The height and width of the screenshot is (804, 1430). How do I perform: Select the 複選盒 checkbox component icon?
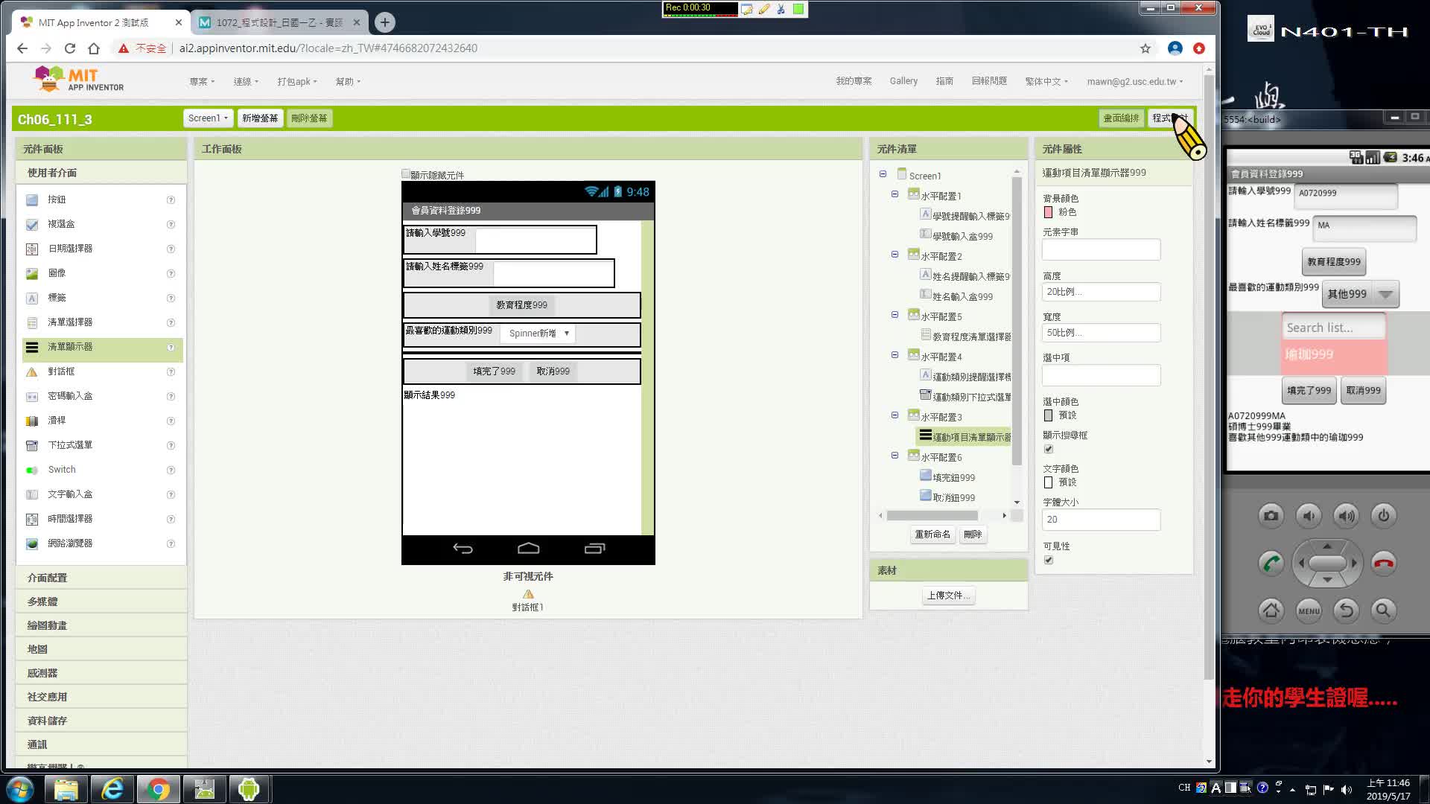[x=32, y=224]
